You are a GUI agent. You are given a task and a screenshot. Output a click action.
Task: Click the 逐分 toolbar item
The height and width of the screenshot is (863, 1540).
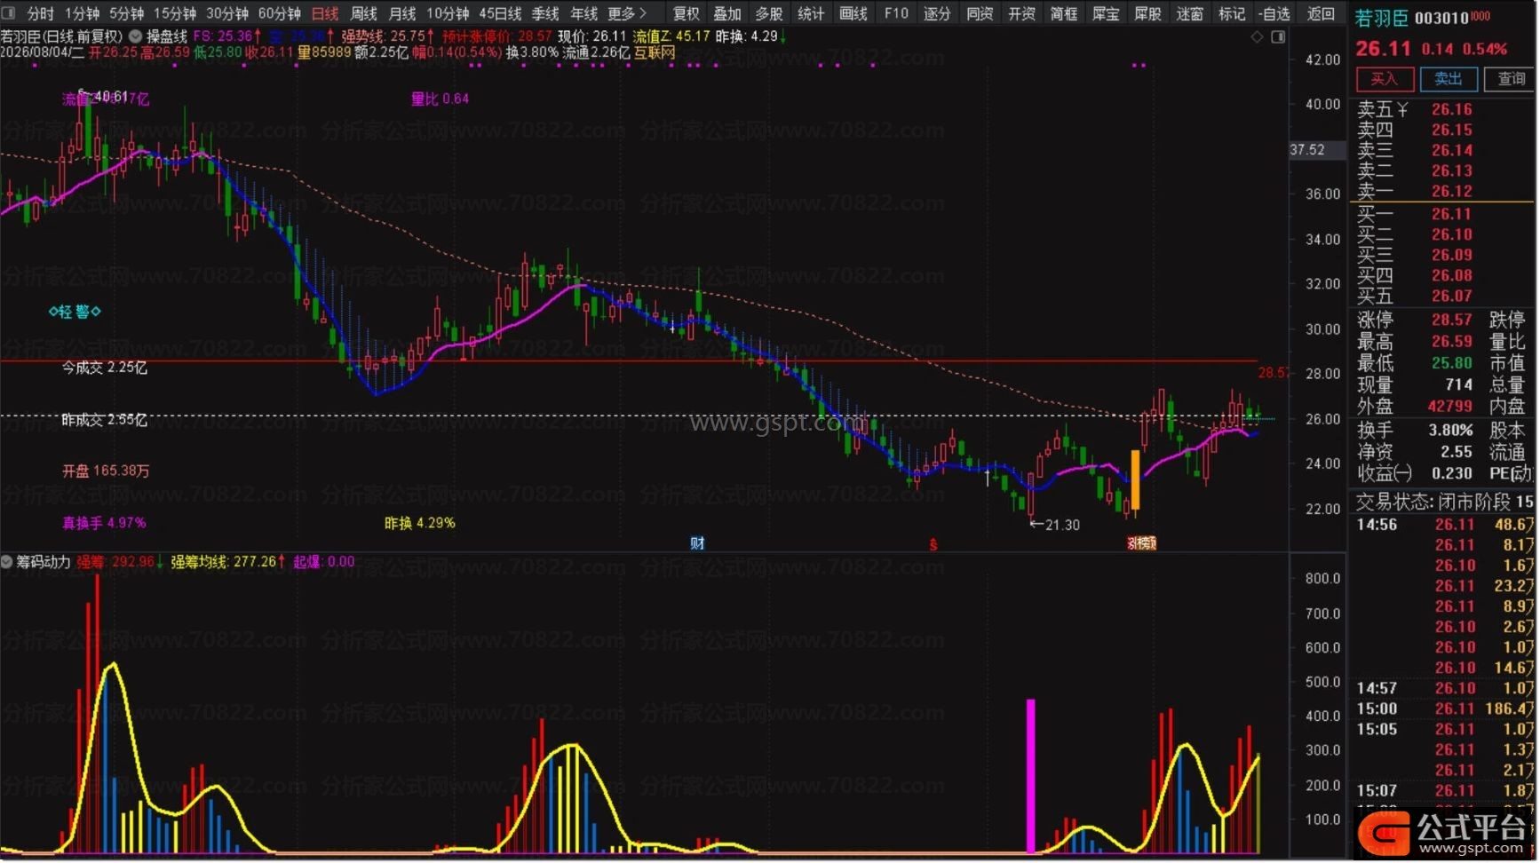pos(937,13)
